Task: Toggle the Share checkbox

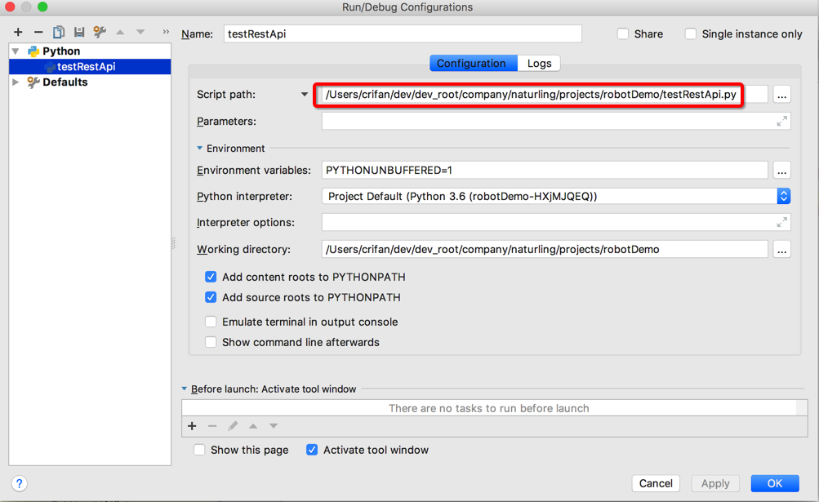Action: point(622,34)
